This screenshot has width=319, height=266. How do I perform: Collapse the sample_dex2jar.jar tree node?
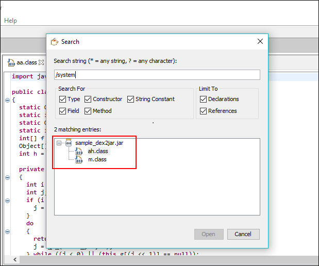tap(59, 143)
